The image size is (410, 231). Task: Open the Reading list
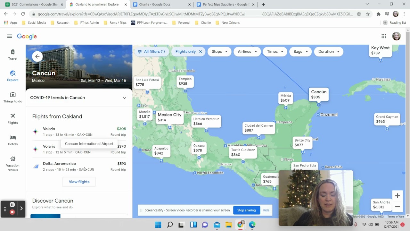(x=395, y=23)
